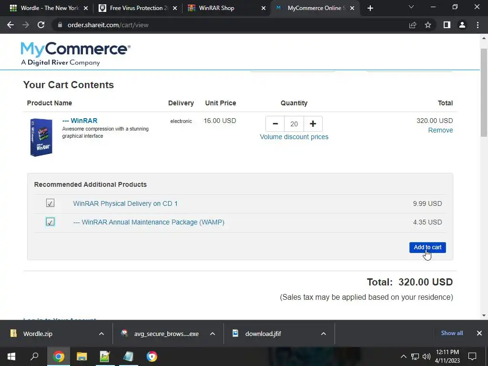Click the page vertical scrollbar thumb
Image resolution: width=488 pixels, height=366 pixels.
click(x=484, y=92)
